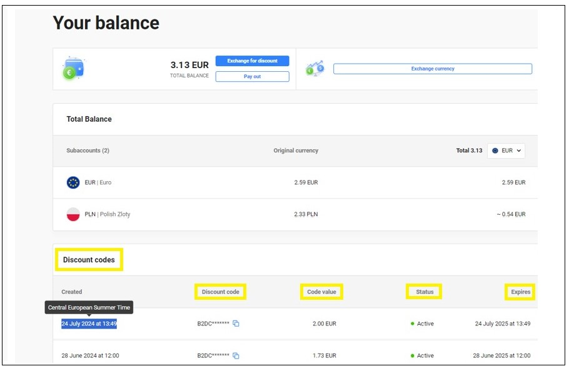Click the Code value column header
This screenshot has width=569, height=371.
(x=321, y=292)
